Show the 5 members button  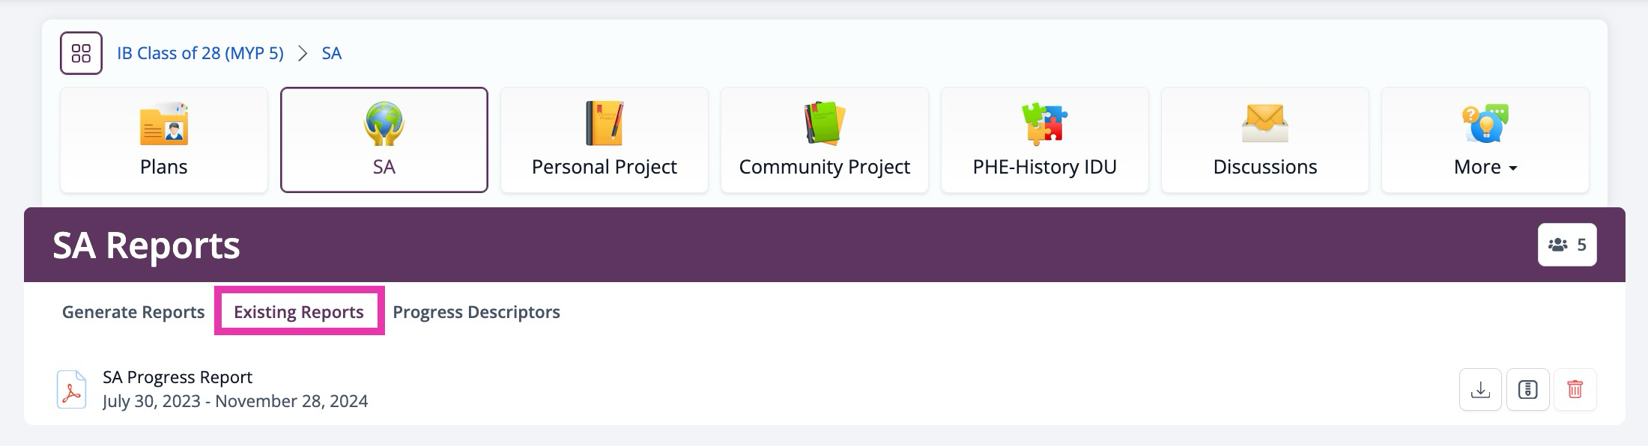pos(1567,245)
